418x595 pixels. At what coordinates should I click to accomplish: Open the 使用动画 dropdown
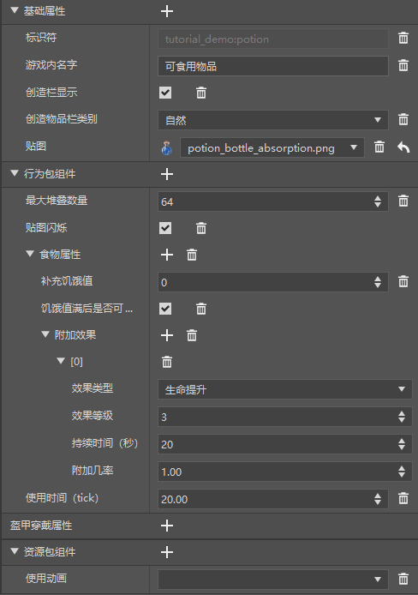pos(273,579)
